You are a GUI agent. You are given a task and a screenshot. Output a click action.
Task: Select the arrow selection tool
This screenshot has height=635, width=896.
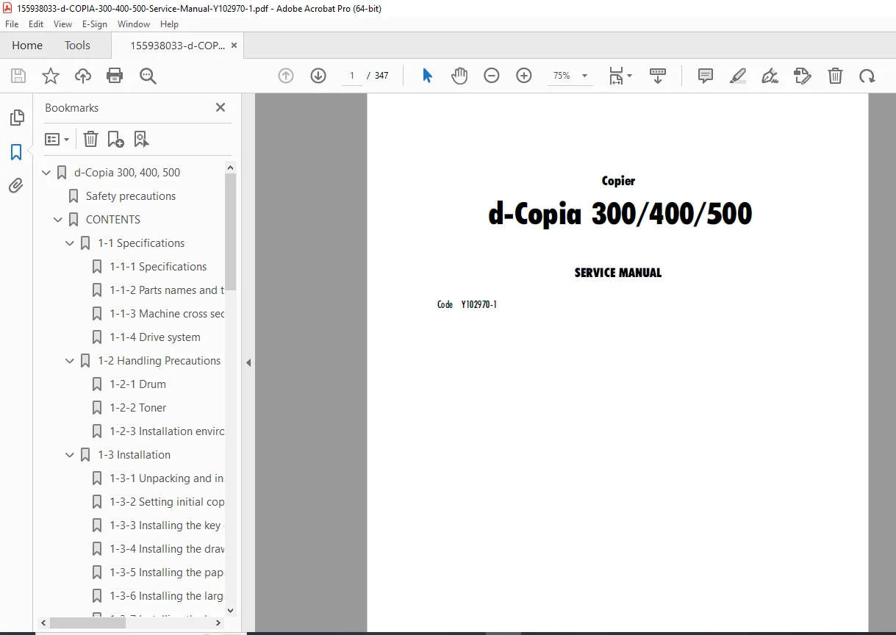pyautogui.click(x=427, y=76)
